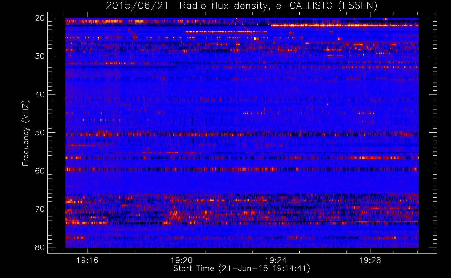The height and width of the screenshot is (278, 451).
Task: Click the 19:24 time tick label
Action: point(276,260)
